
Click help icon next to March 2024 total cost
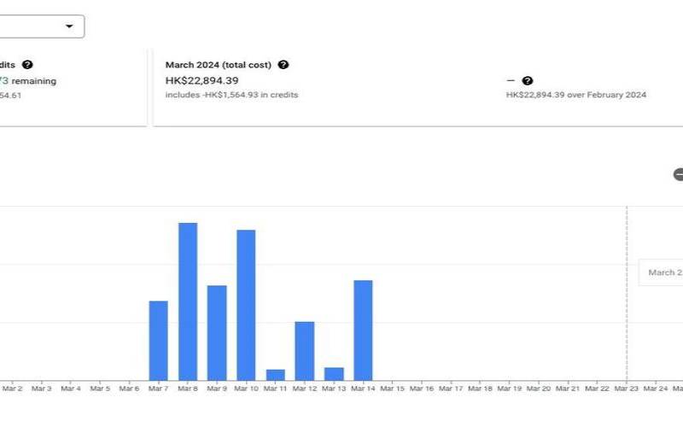[283, 65]
